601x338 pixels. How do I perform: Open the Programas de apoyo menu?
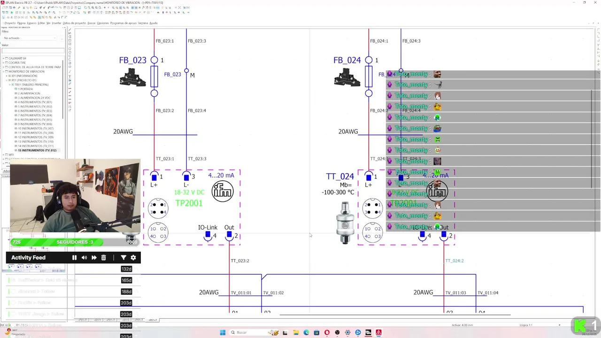tap(123, 23)
